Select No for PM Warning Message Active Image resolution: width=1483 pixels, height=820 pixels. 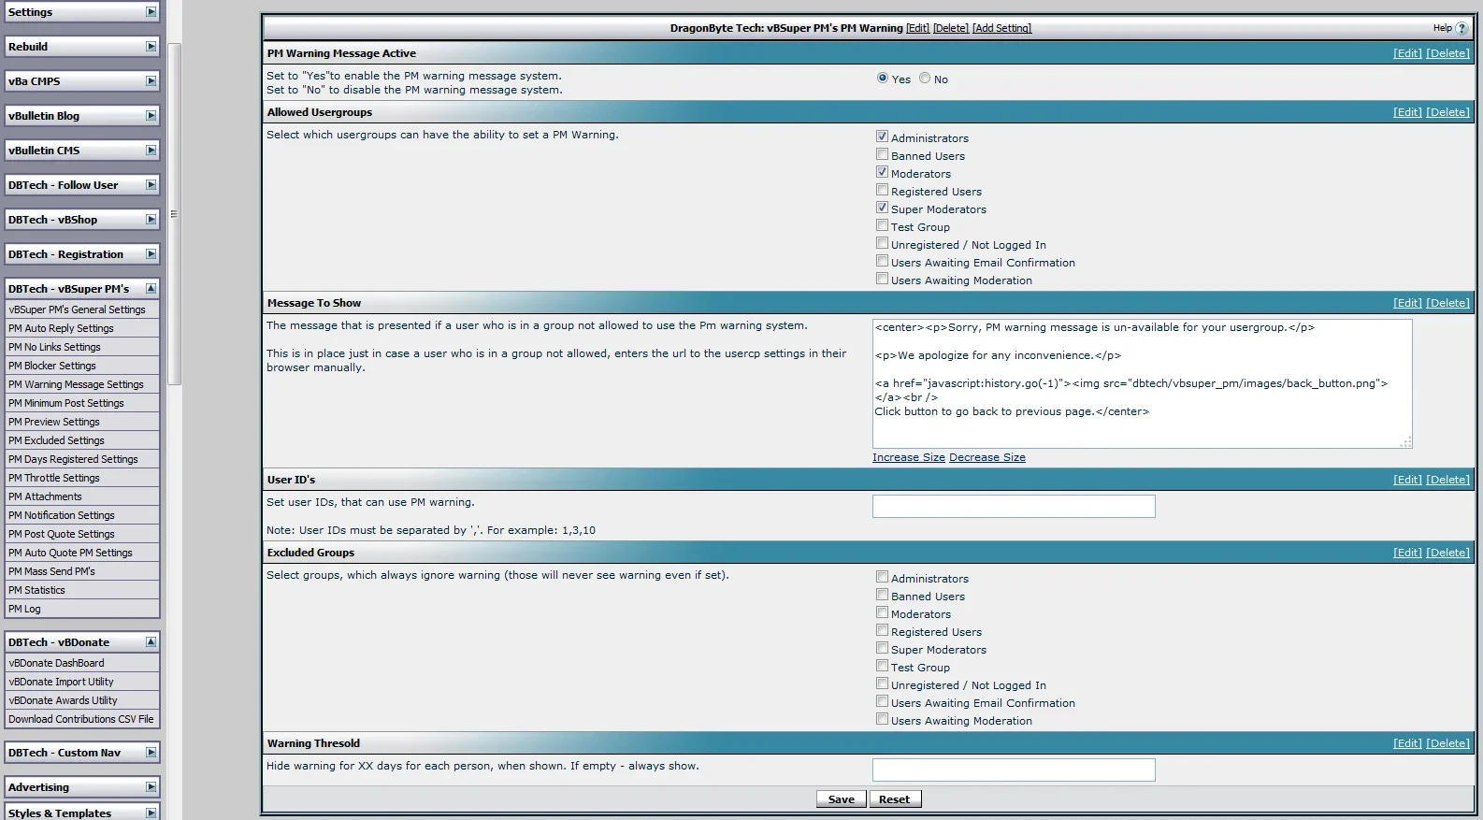pyautogui.click(x=925, y=79)
